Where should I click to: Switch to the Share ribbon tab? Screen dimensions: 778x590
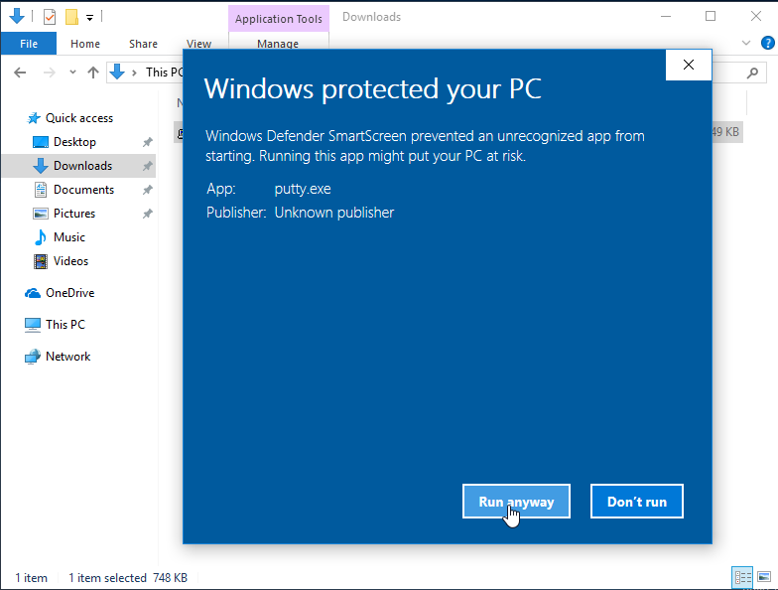pos(143,44)
